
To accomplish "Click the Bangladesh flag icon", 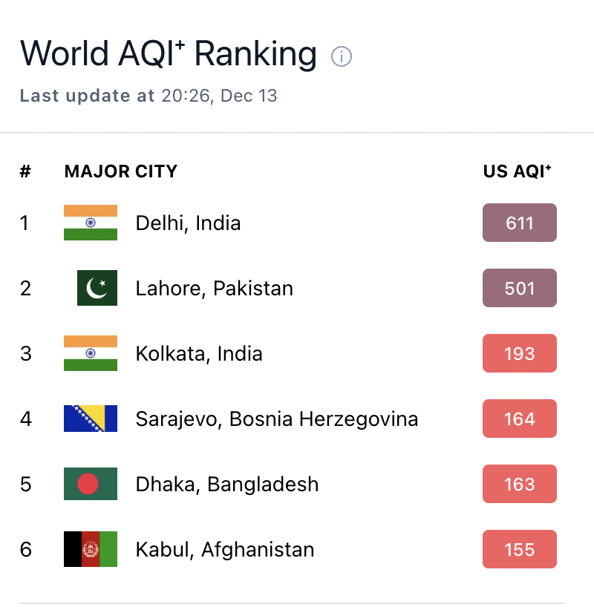I will tap(91, 484).
